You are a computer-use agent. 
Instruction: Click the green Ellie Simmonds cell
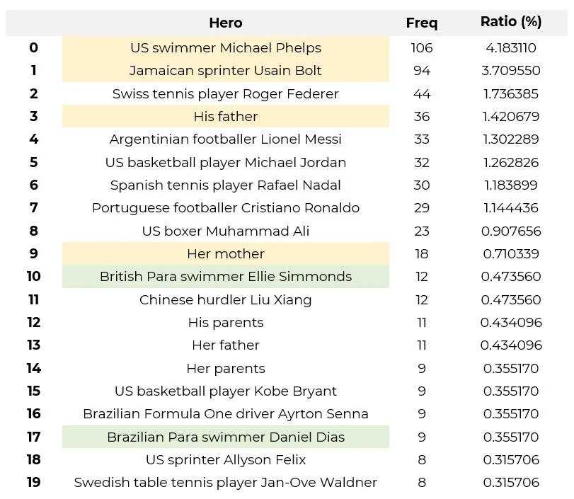point(225,277)
